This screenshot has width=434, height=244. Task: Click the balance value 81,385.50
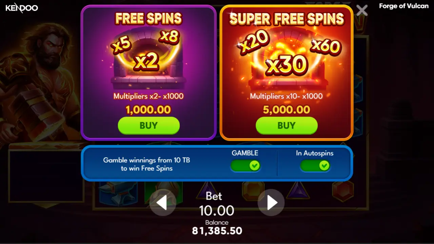[217, 231]
